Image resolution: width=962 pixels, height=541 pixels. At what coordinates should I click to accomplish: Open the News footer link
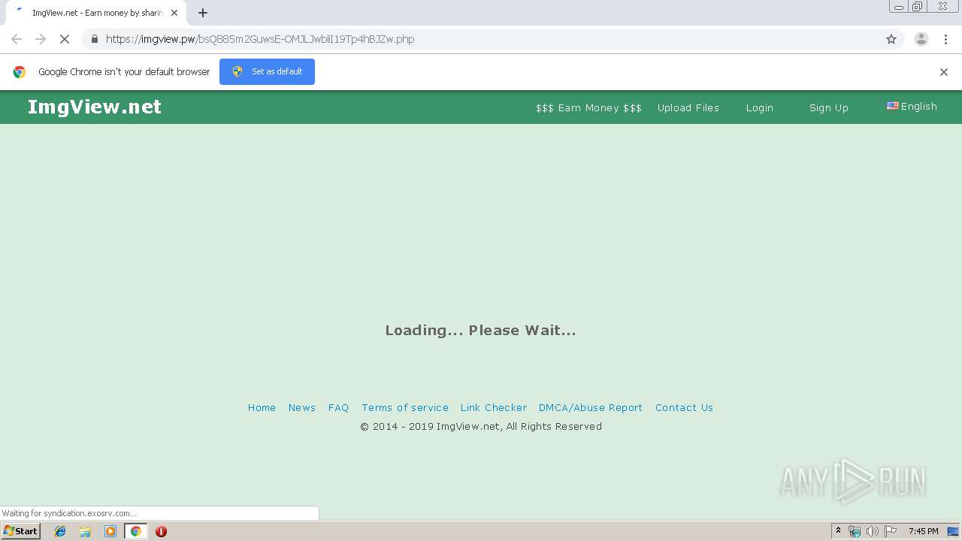tap(302, 407)
